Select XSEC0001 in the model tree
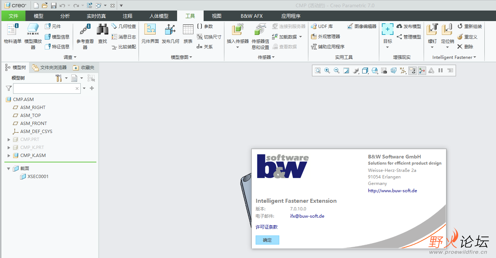 click(x=38, y=177)
